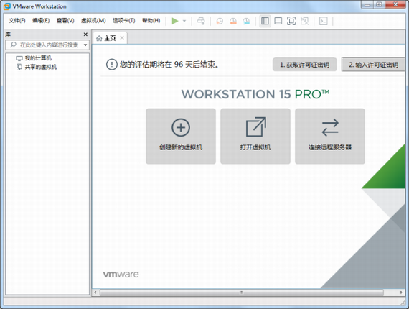Revert to snapshot via the orange arrow clock icon
This screenshot has height=309, width=409.
pos(233,21)
